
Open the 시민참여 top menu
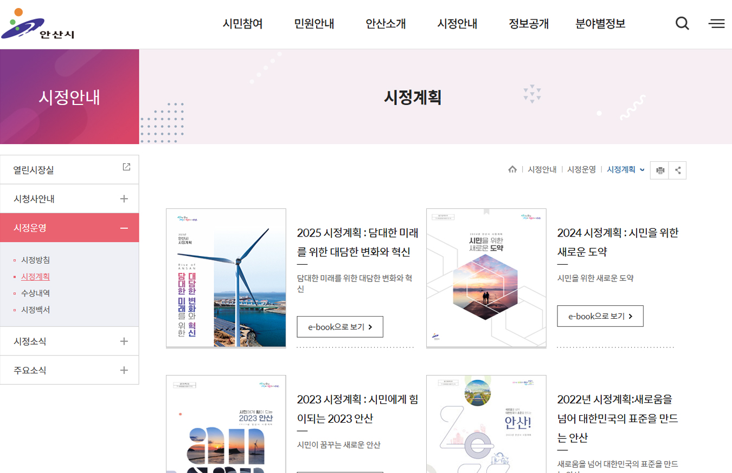[x=242, y=24]
